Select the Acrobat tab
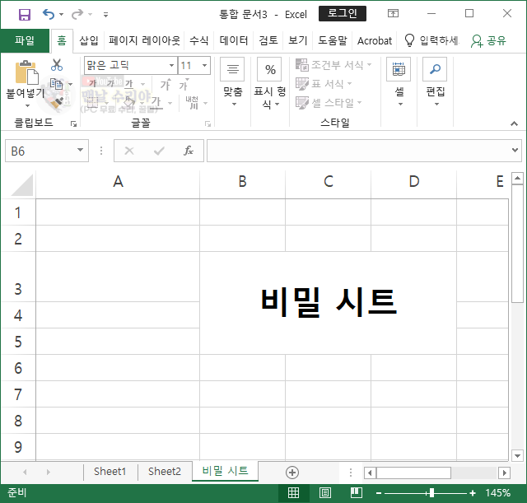 375,40
